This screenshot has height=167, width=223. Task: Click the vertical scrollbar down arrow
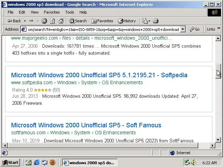click(218, 140)
